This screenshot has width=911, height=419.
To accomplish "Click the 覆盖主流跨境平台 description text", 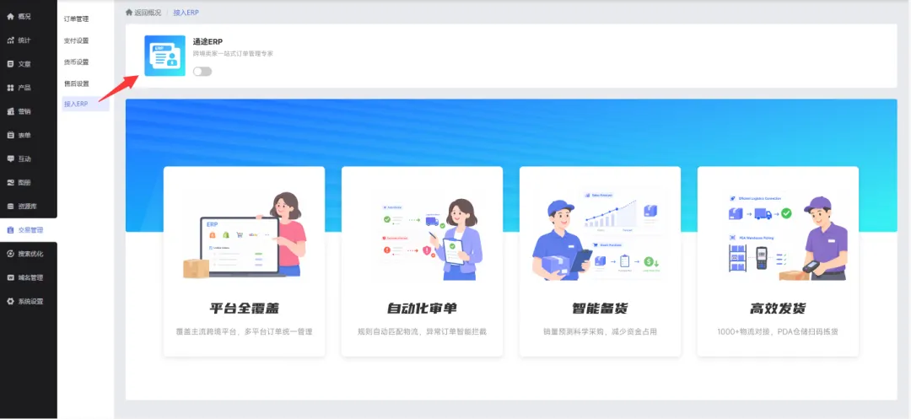I will click(244, 332).
